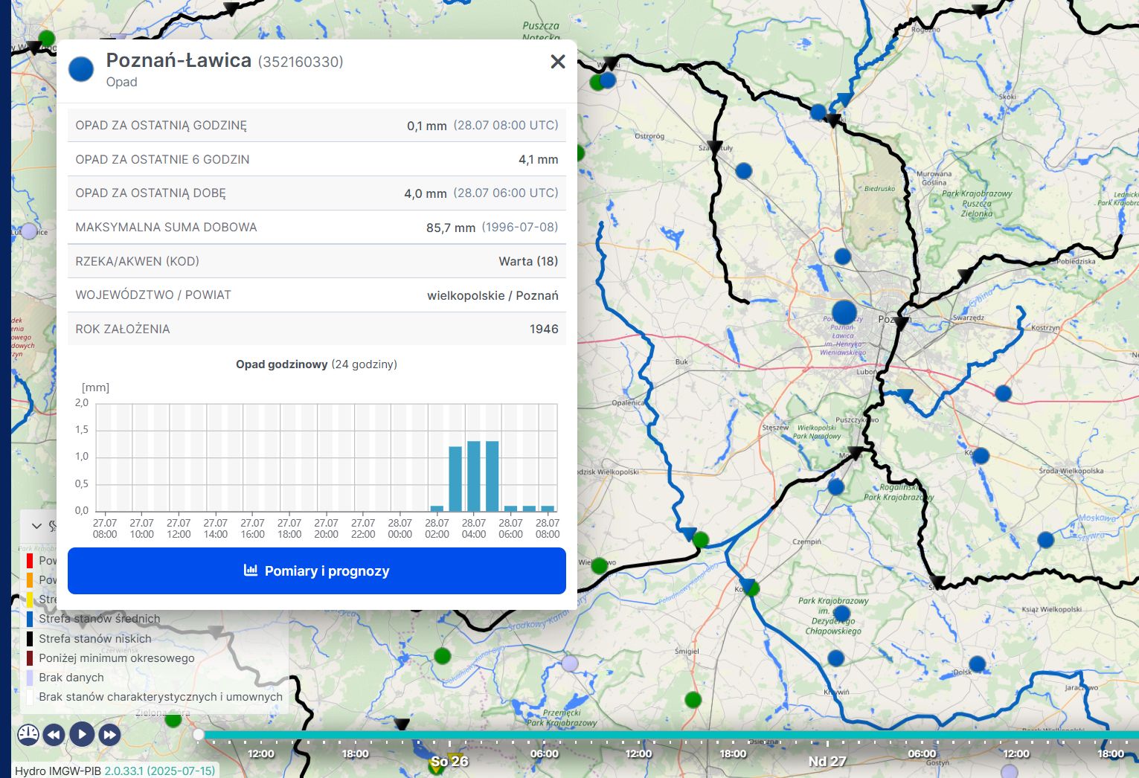Select the blue station marker near Kórnik
1139x778 pixels.
[981, 455]
